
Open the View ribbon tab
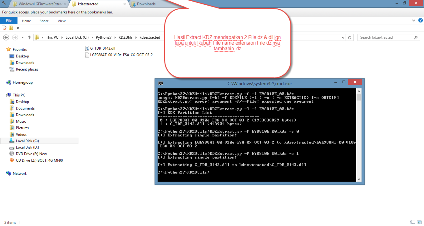[62, 21]
